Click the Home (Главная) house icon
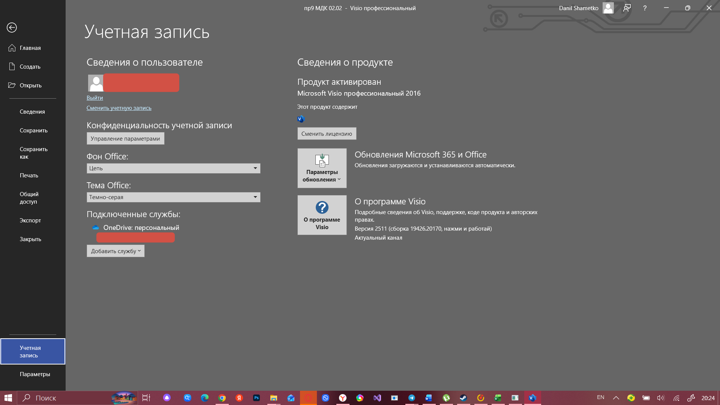Image resolution: width=720 pixels, height=405 pixels. 12,48
